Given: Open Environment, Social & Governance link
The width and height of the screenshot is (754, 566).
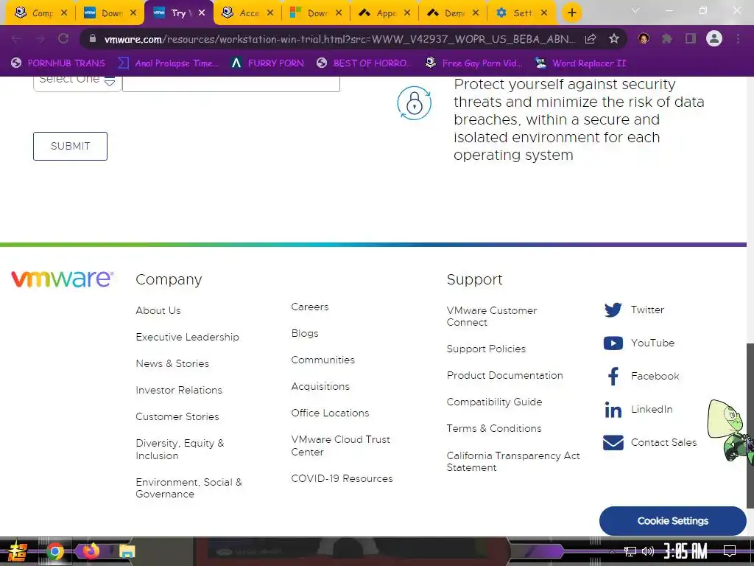Looking at the screenshot, I should 189,488.
